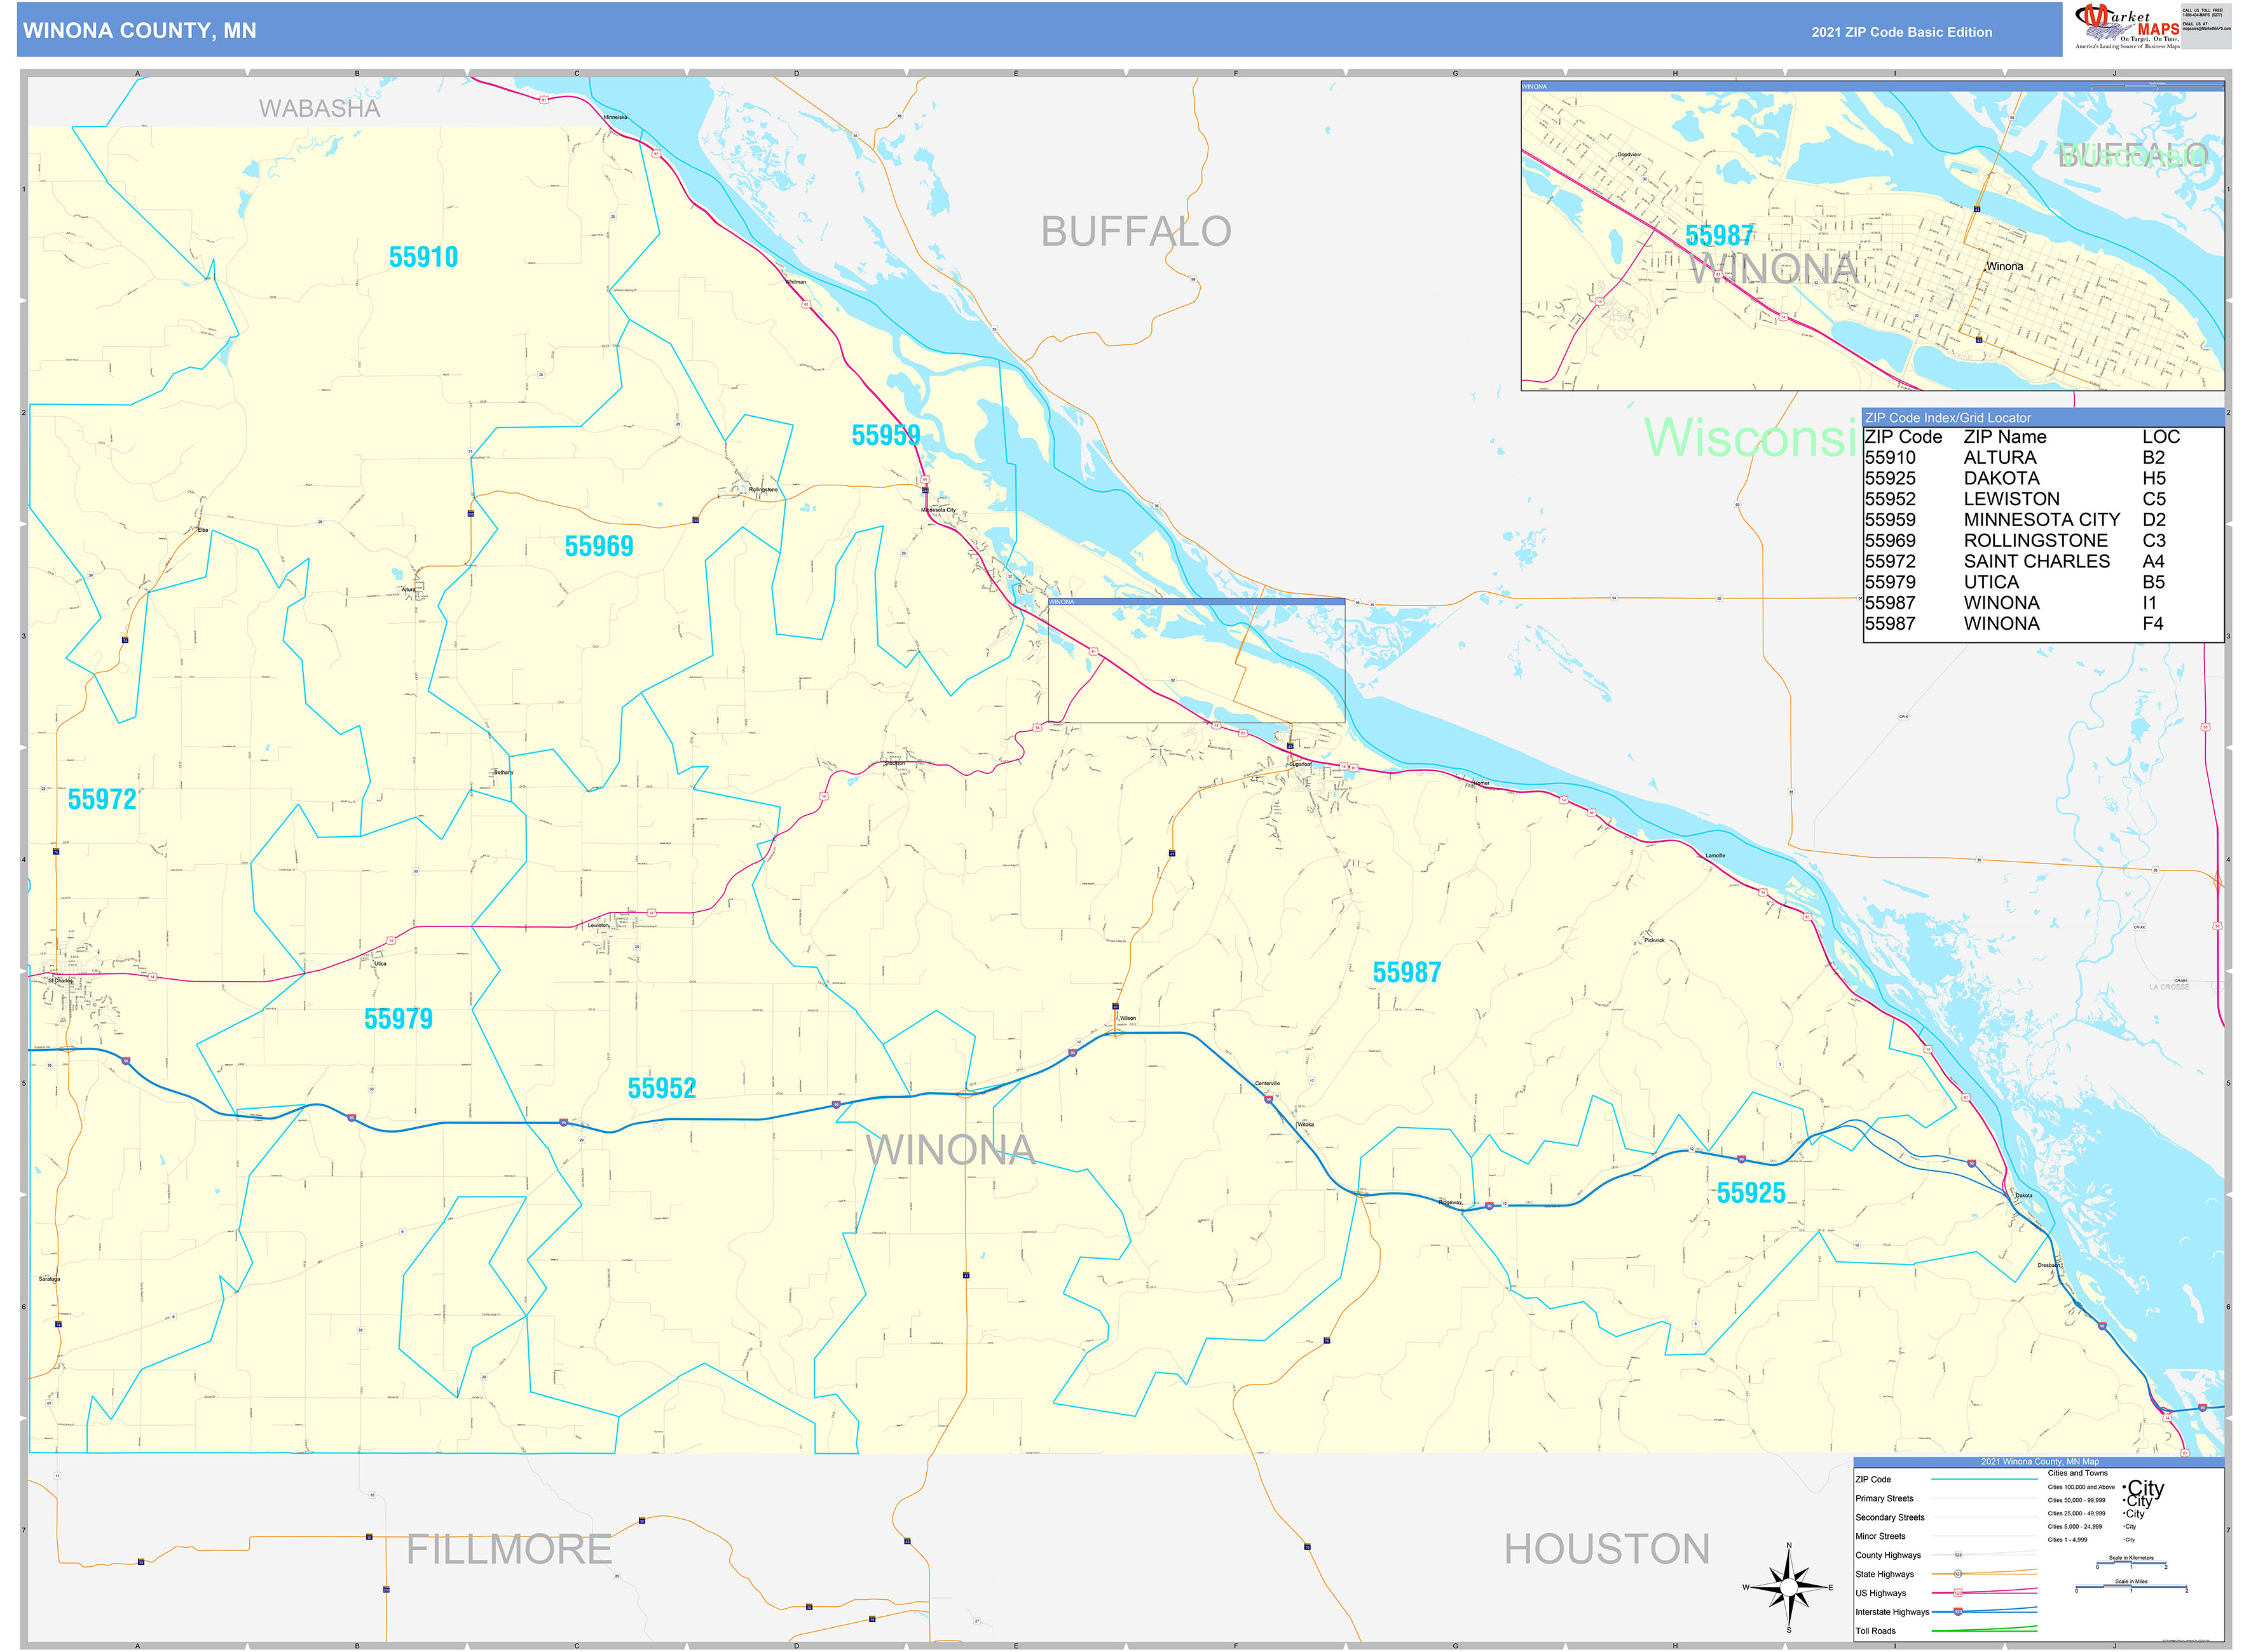The width and height of the screenshot is (2251, 1652).
Task: Click the US Highway shield symbol in legend
Action: pos(1958,1593)
